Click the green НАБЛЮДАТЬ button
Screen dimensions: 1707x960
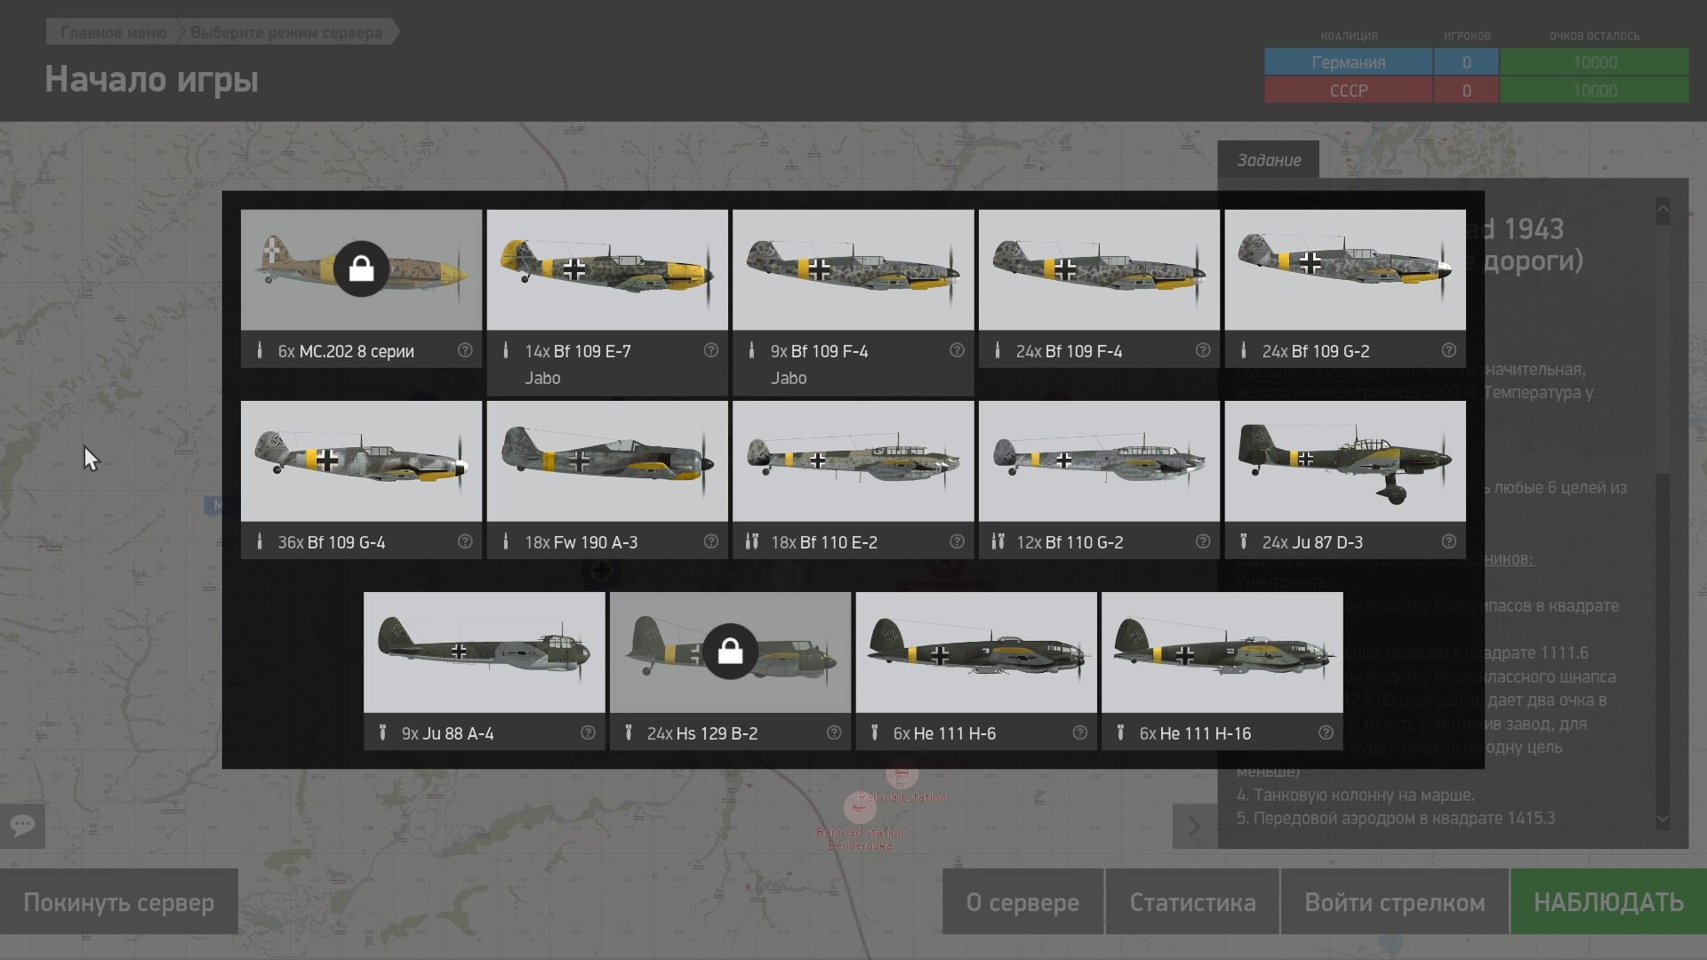tap(1608, 902)
